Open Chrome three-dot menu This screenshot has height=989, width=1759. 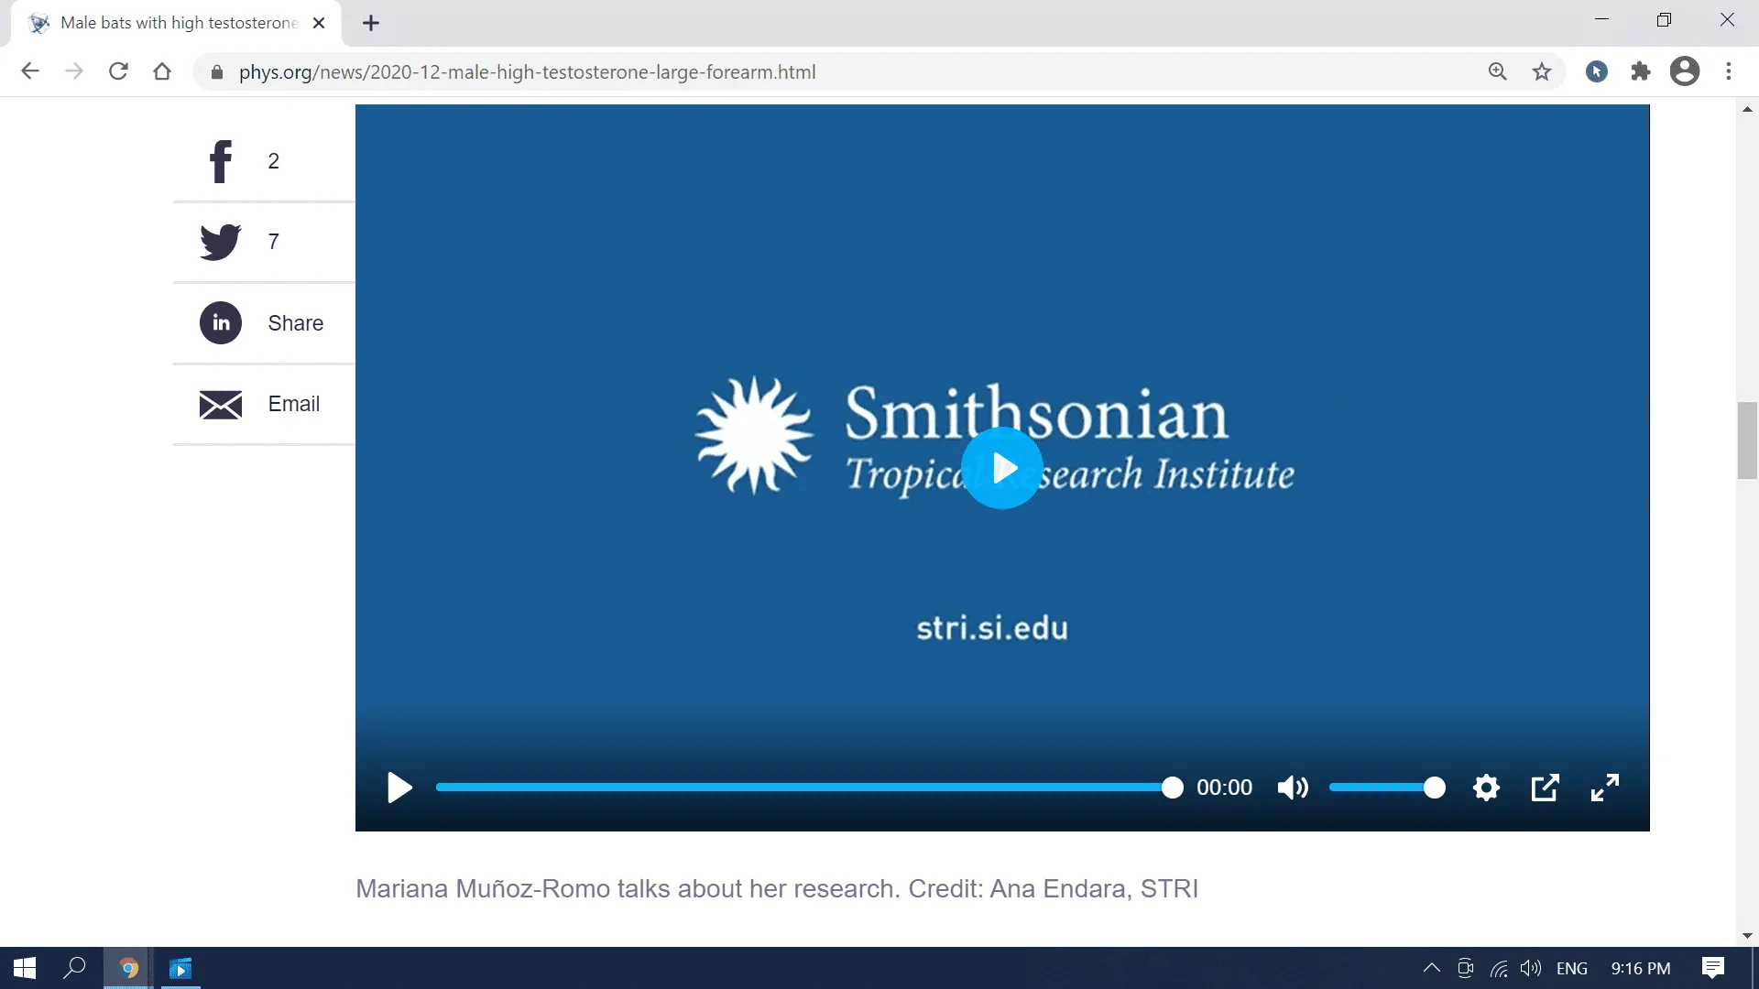(1729, 71)
